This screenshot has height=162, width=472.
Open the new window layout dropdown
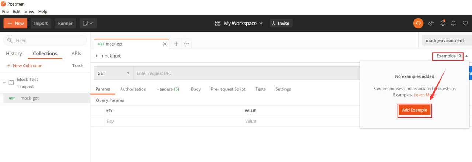click(x=88, y=23)
